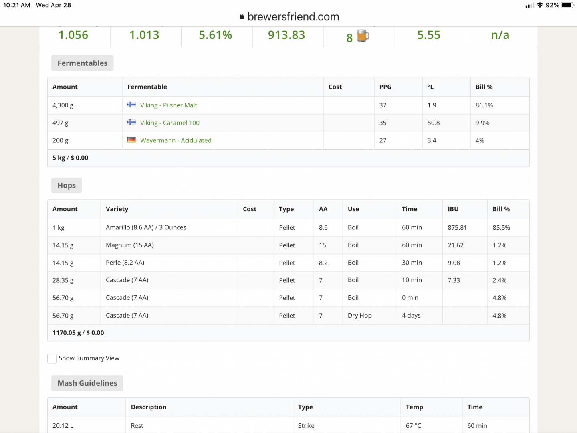Open the Weyermann - Acidulated link
Image resolution: width=577 pixels, height=433 pixels.
(176, 140)
